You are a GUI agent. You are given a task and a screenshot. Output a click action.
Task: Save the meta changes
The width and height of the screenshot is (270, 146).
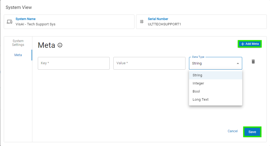tap(252, 132)
